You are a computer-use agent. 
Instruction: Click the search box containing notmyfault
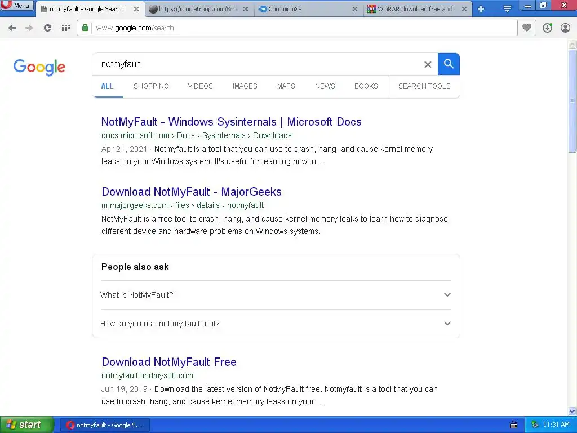coord(258,64)
